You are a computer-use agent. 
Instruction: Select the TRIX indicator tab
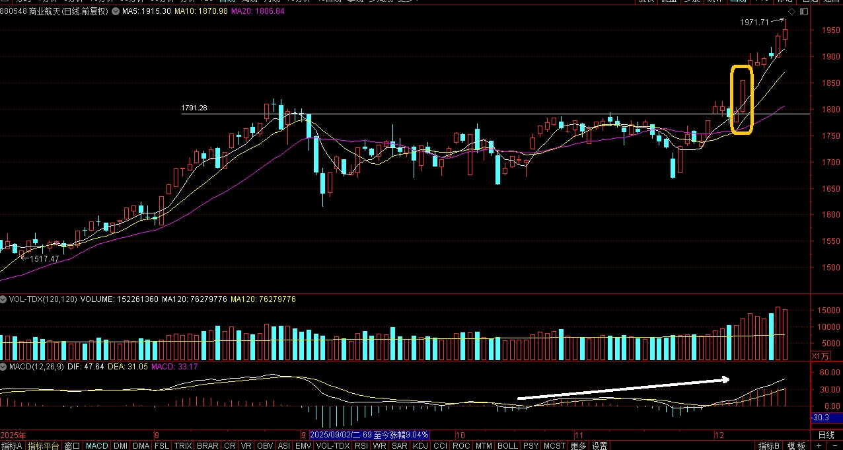tap(183, 445)
